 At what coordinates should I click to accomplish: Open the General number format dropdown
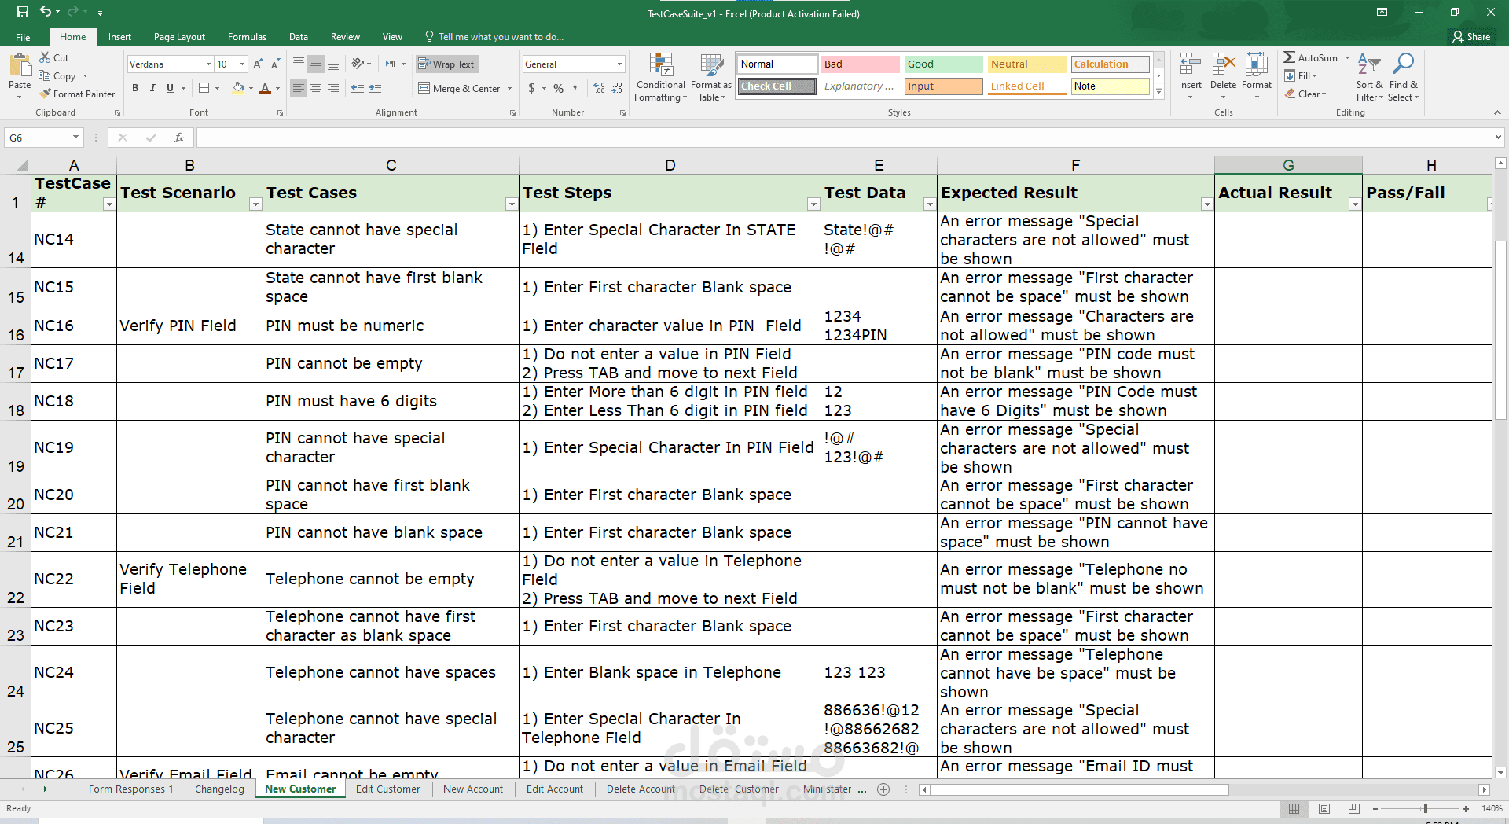tap(619, 64)
